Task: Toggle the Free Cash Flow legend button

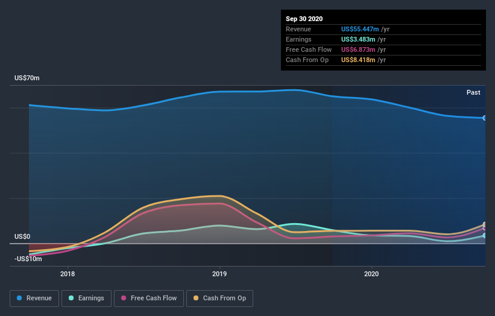Action: pyautogui.click(x=149, y=299)
